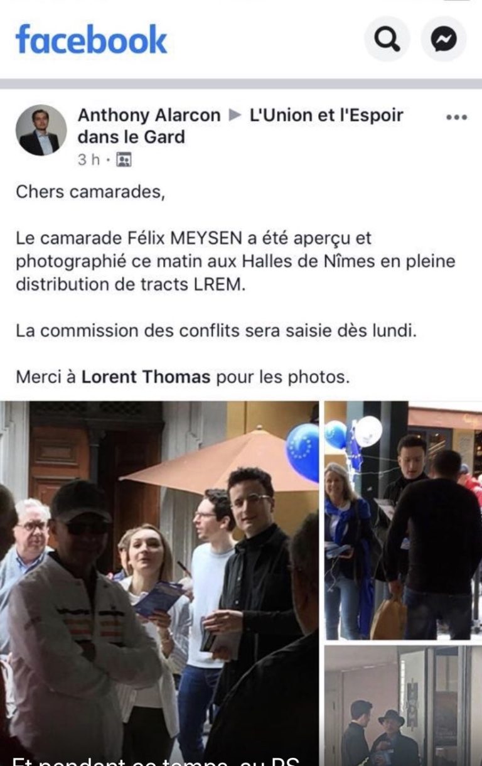Tap the group audience icon beside 3 h
The image size is (482, 766).
click(x=124, y=160)
